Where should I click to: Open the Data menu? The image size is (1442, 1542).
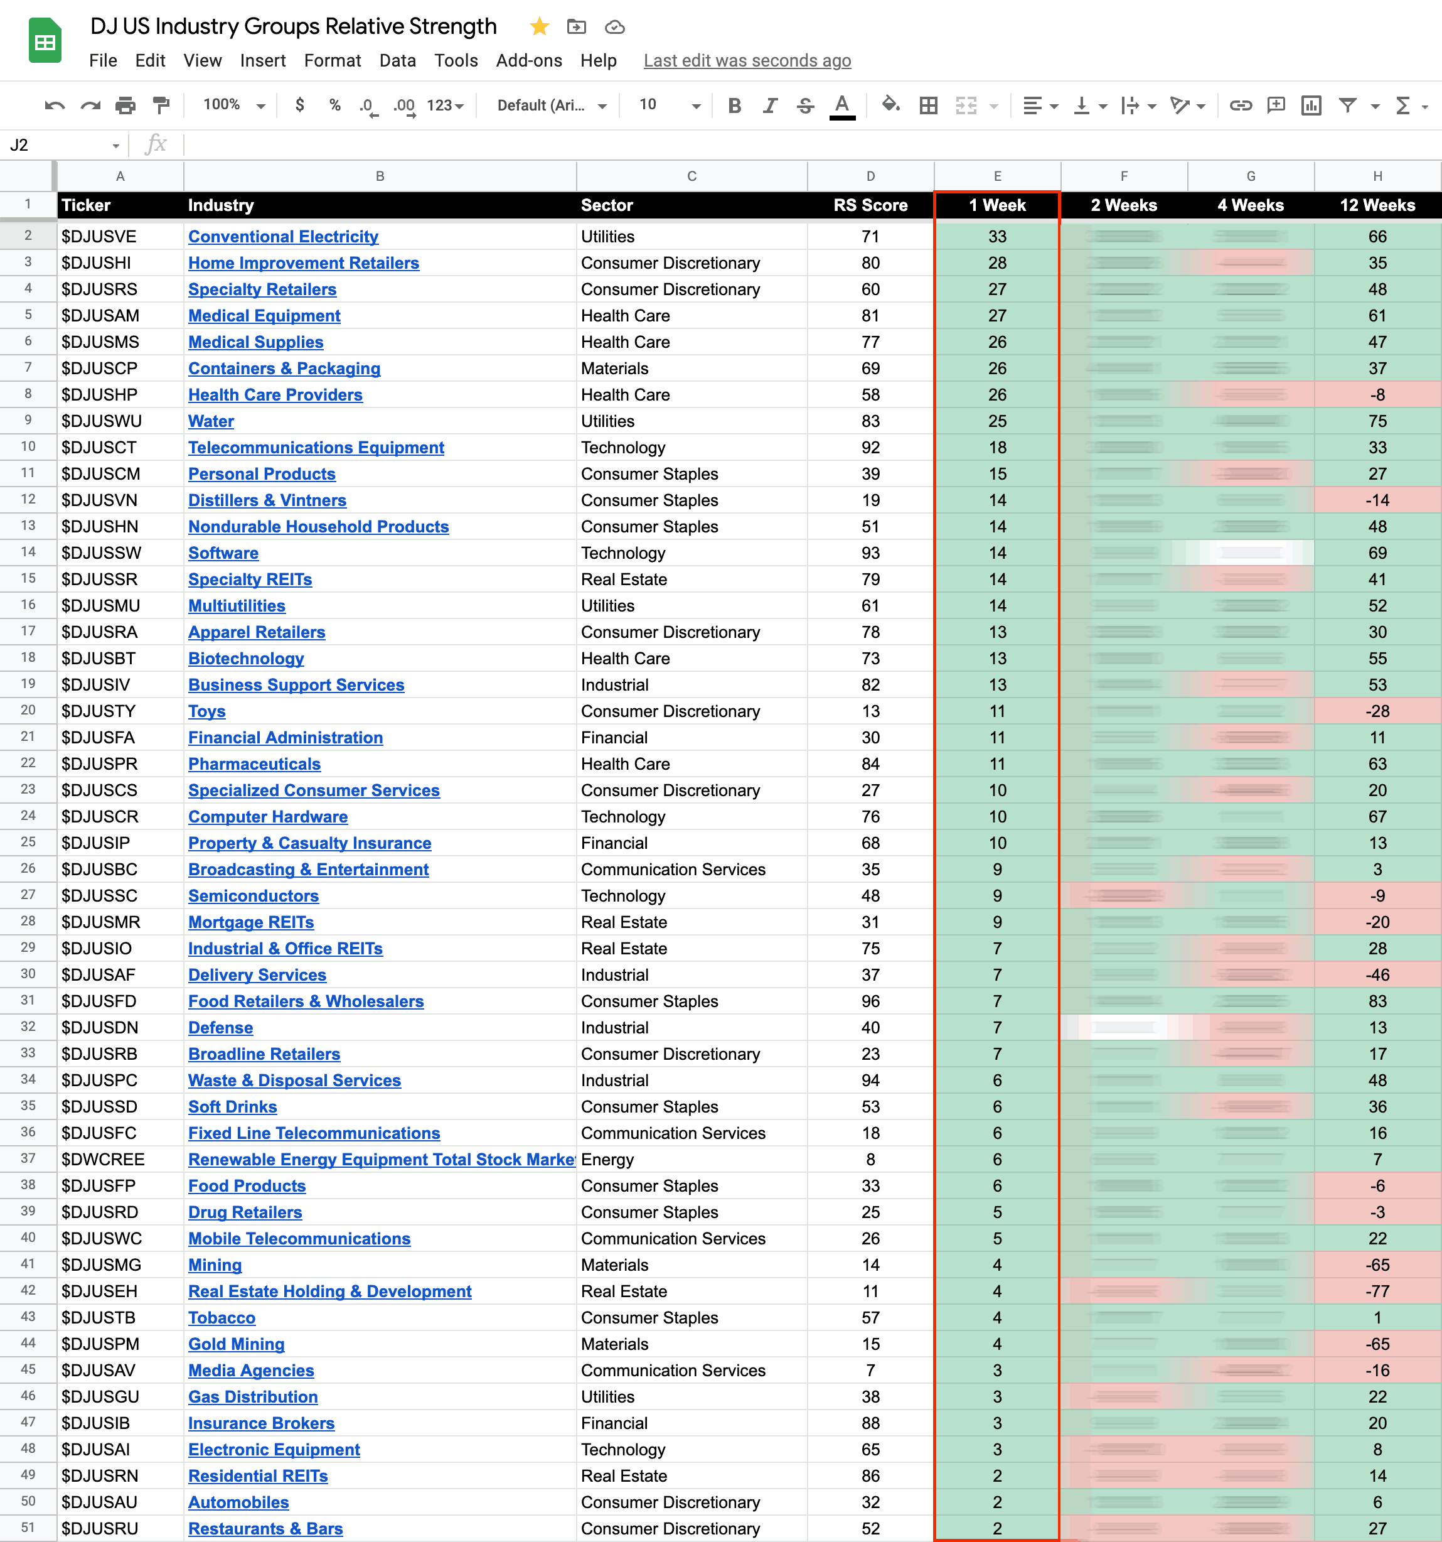click(x=398, y=60)
